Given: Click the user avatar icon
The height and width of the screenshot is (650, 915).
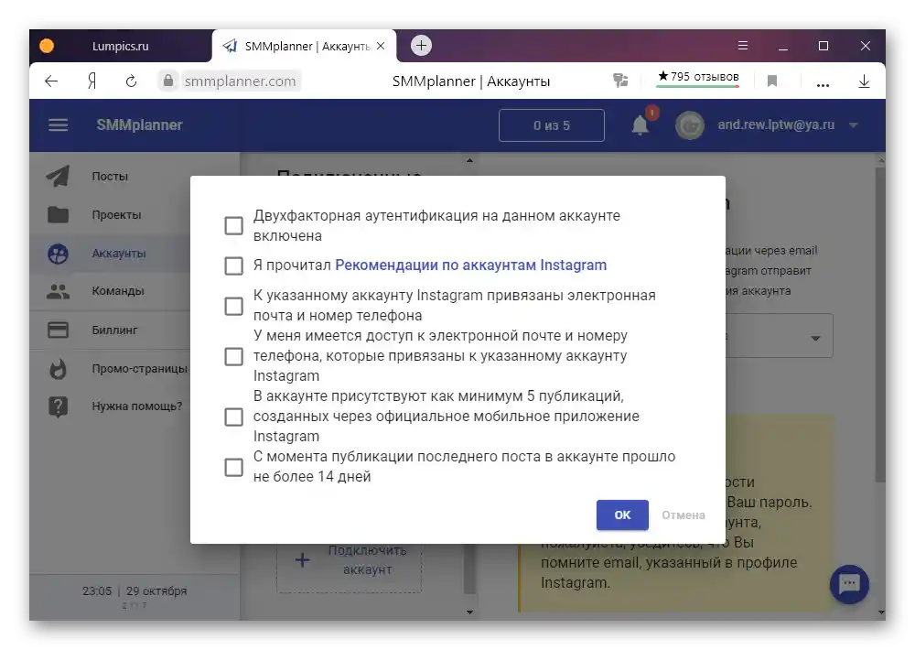Looking at the screenshot, I should [690, 125].
